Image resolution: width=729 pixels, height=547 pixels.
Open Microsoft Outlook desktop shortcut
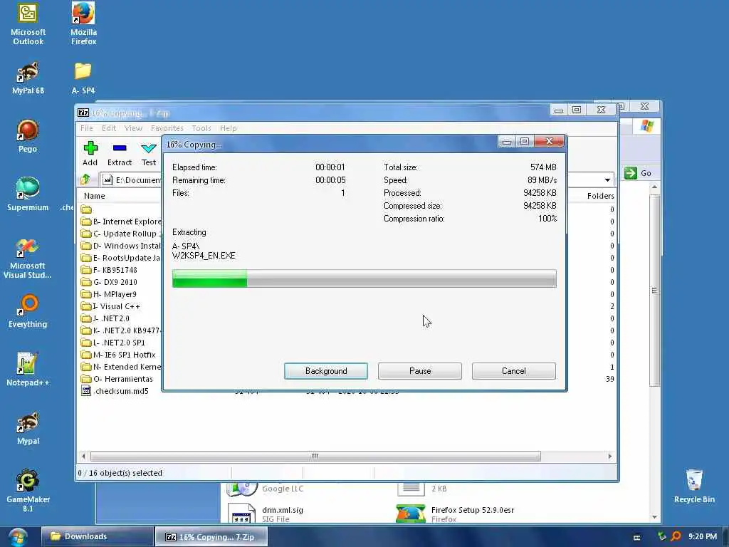[28, 24]
